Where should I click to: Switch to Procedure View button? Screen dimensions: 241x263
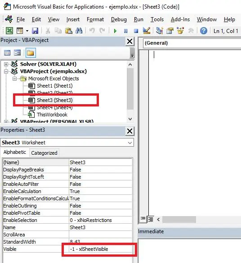coord(143,219)
